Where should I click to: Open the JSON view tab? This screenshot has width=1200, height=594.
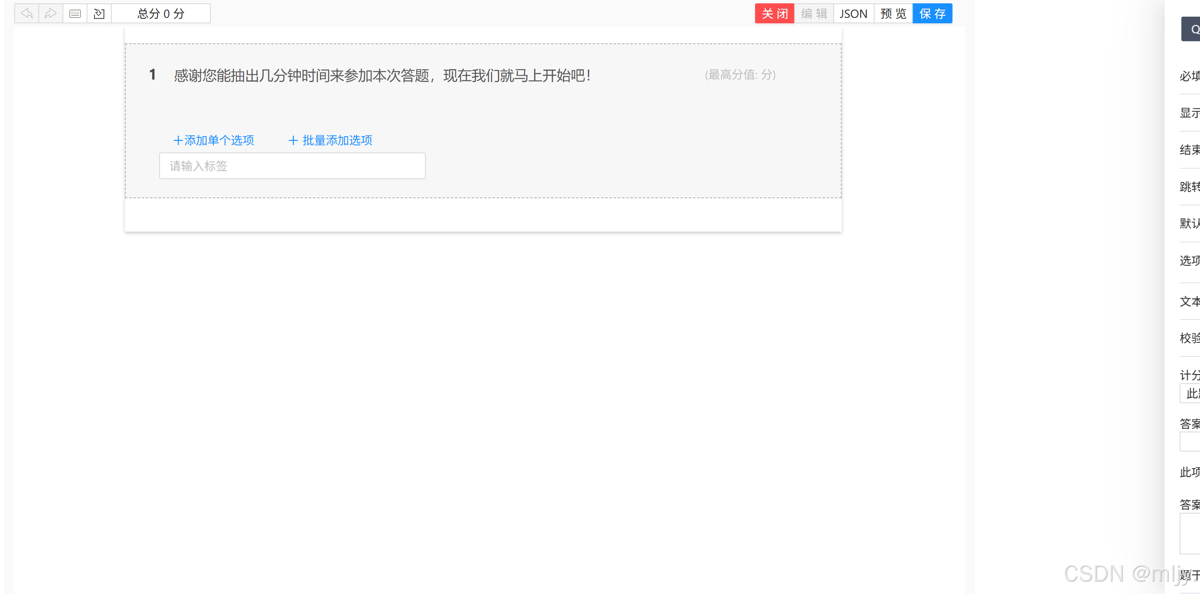point(853,13)
